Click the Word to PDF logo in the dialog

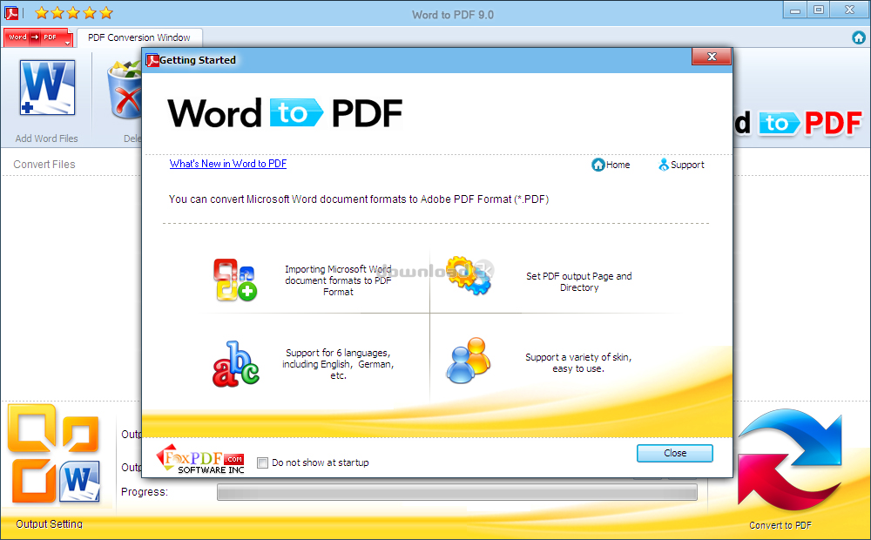pyautogui.click(x=285, y=112)
